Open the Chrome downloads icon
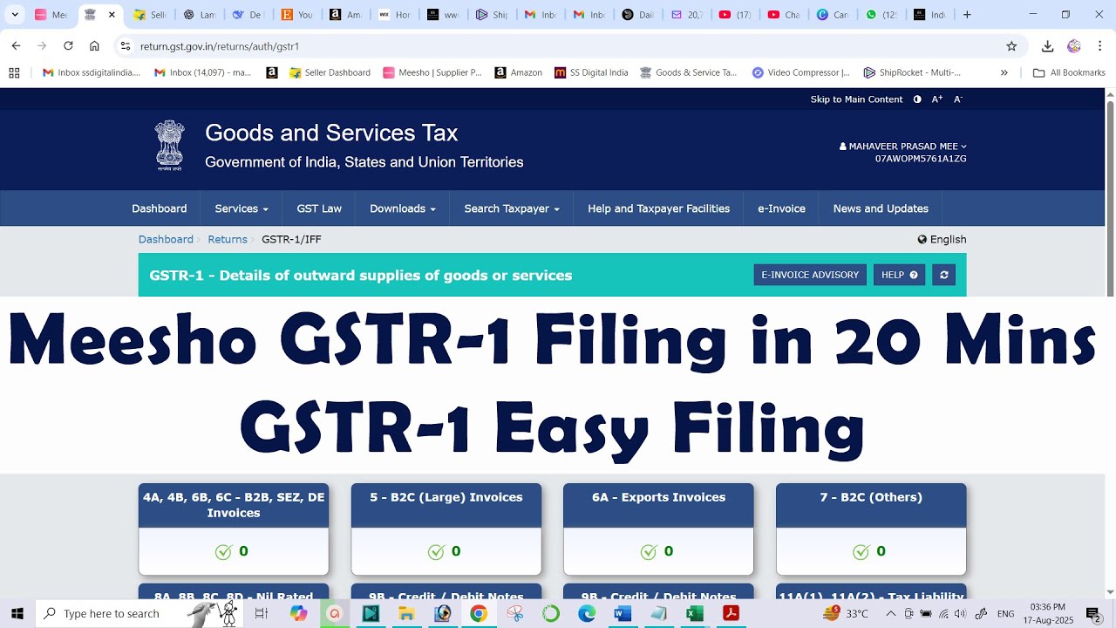The image size is (1116, 628). point(1048,46)
